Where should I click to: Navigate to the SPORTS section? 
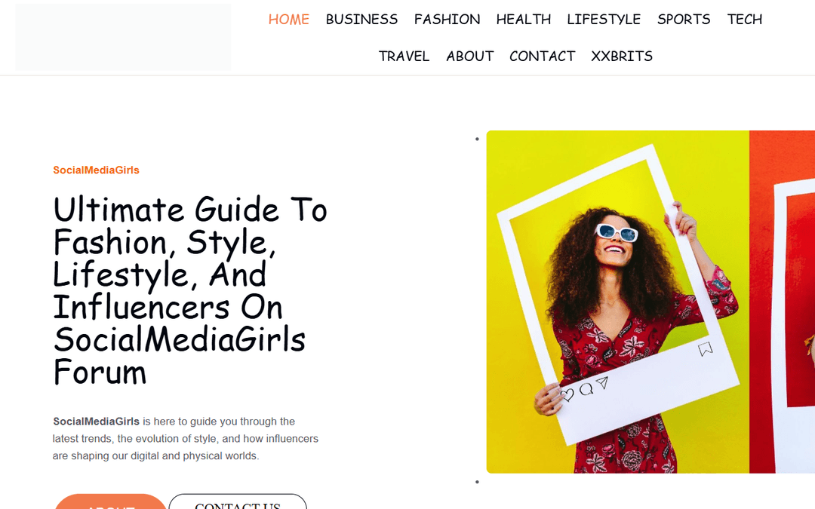pyautogui.click(x=684, y=19)
